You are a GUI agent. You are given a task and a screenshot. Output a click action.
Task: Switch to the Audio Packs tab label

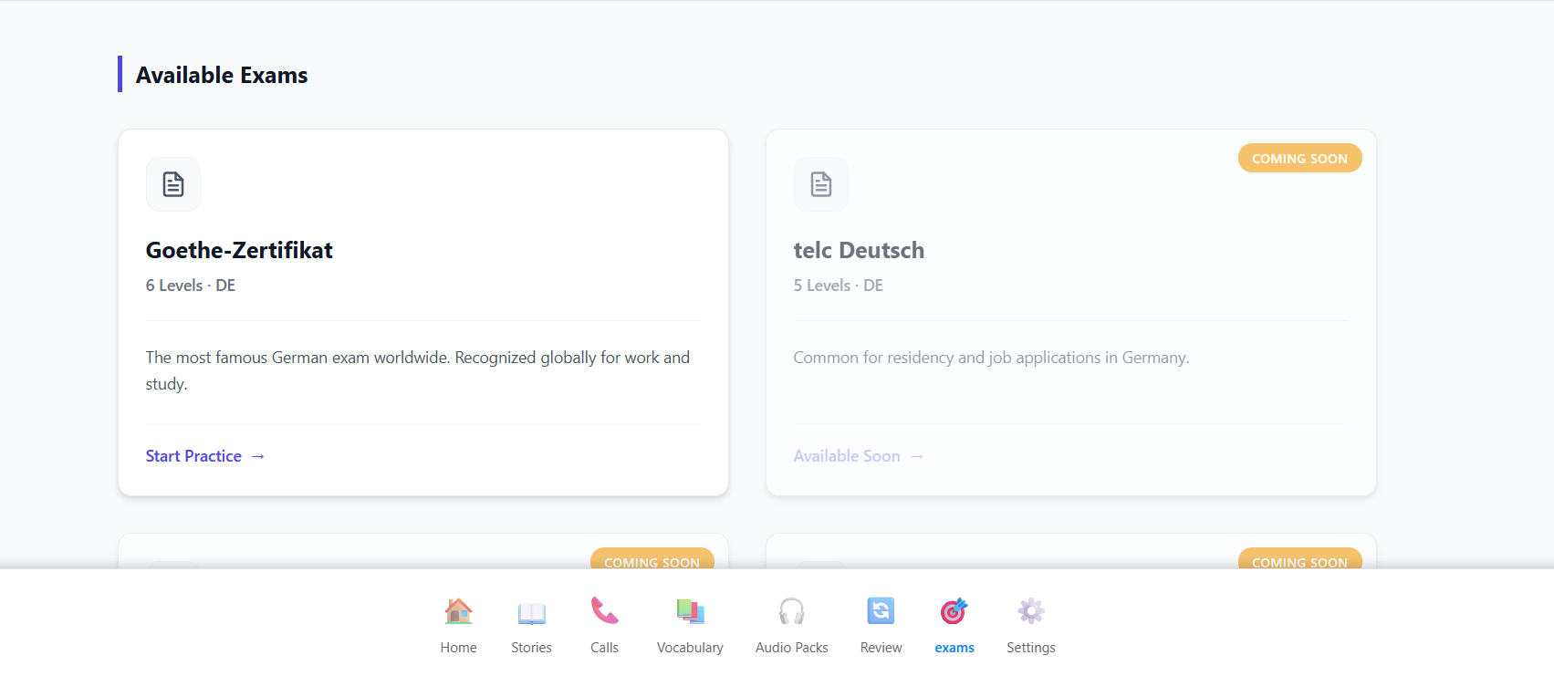(791, 648)
